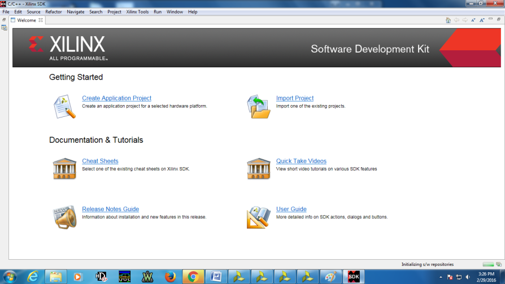
Task: Open Windows Media Player from taskbar
Action: point(77,277)
